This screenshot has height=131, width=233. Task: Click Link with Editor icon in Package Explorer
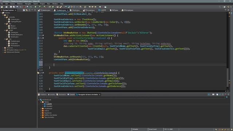27,10
